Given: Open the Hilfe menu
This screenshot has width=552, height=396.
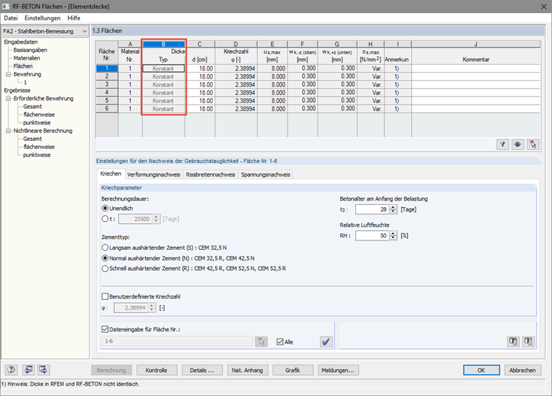Looking at the screenshot, I should point(74,18).
